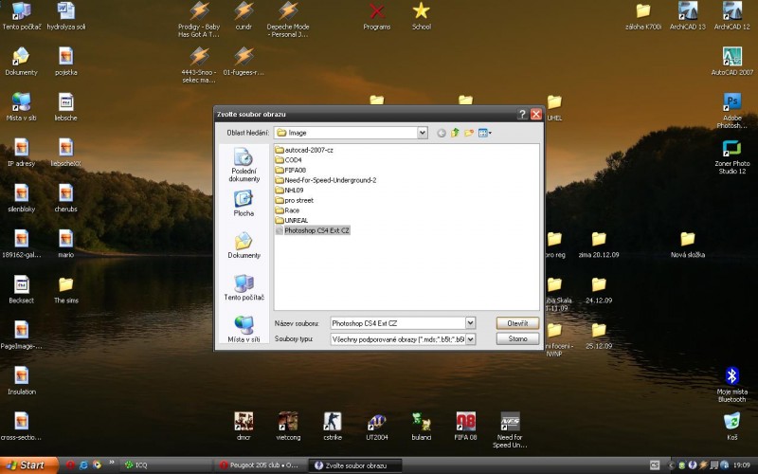
Task: Go to Plocha in places bar
Action: tap(244, 203)
